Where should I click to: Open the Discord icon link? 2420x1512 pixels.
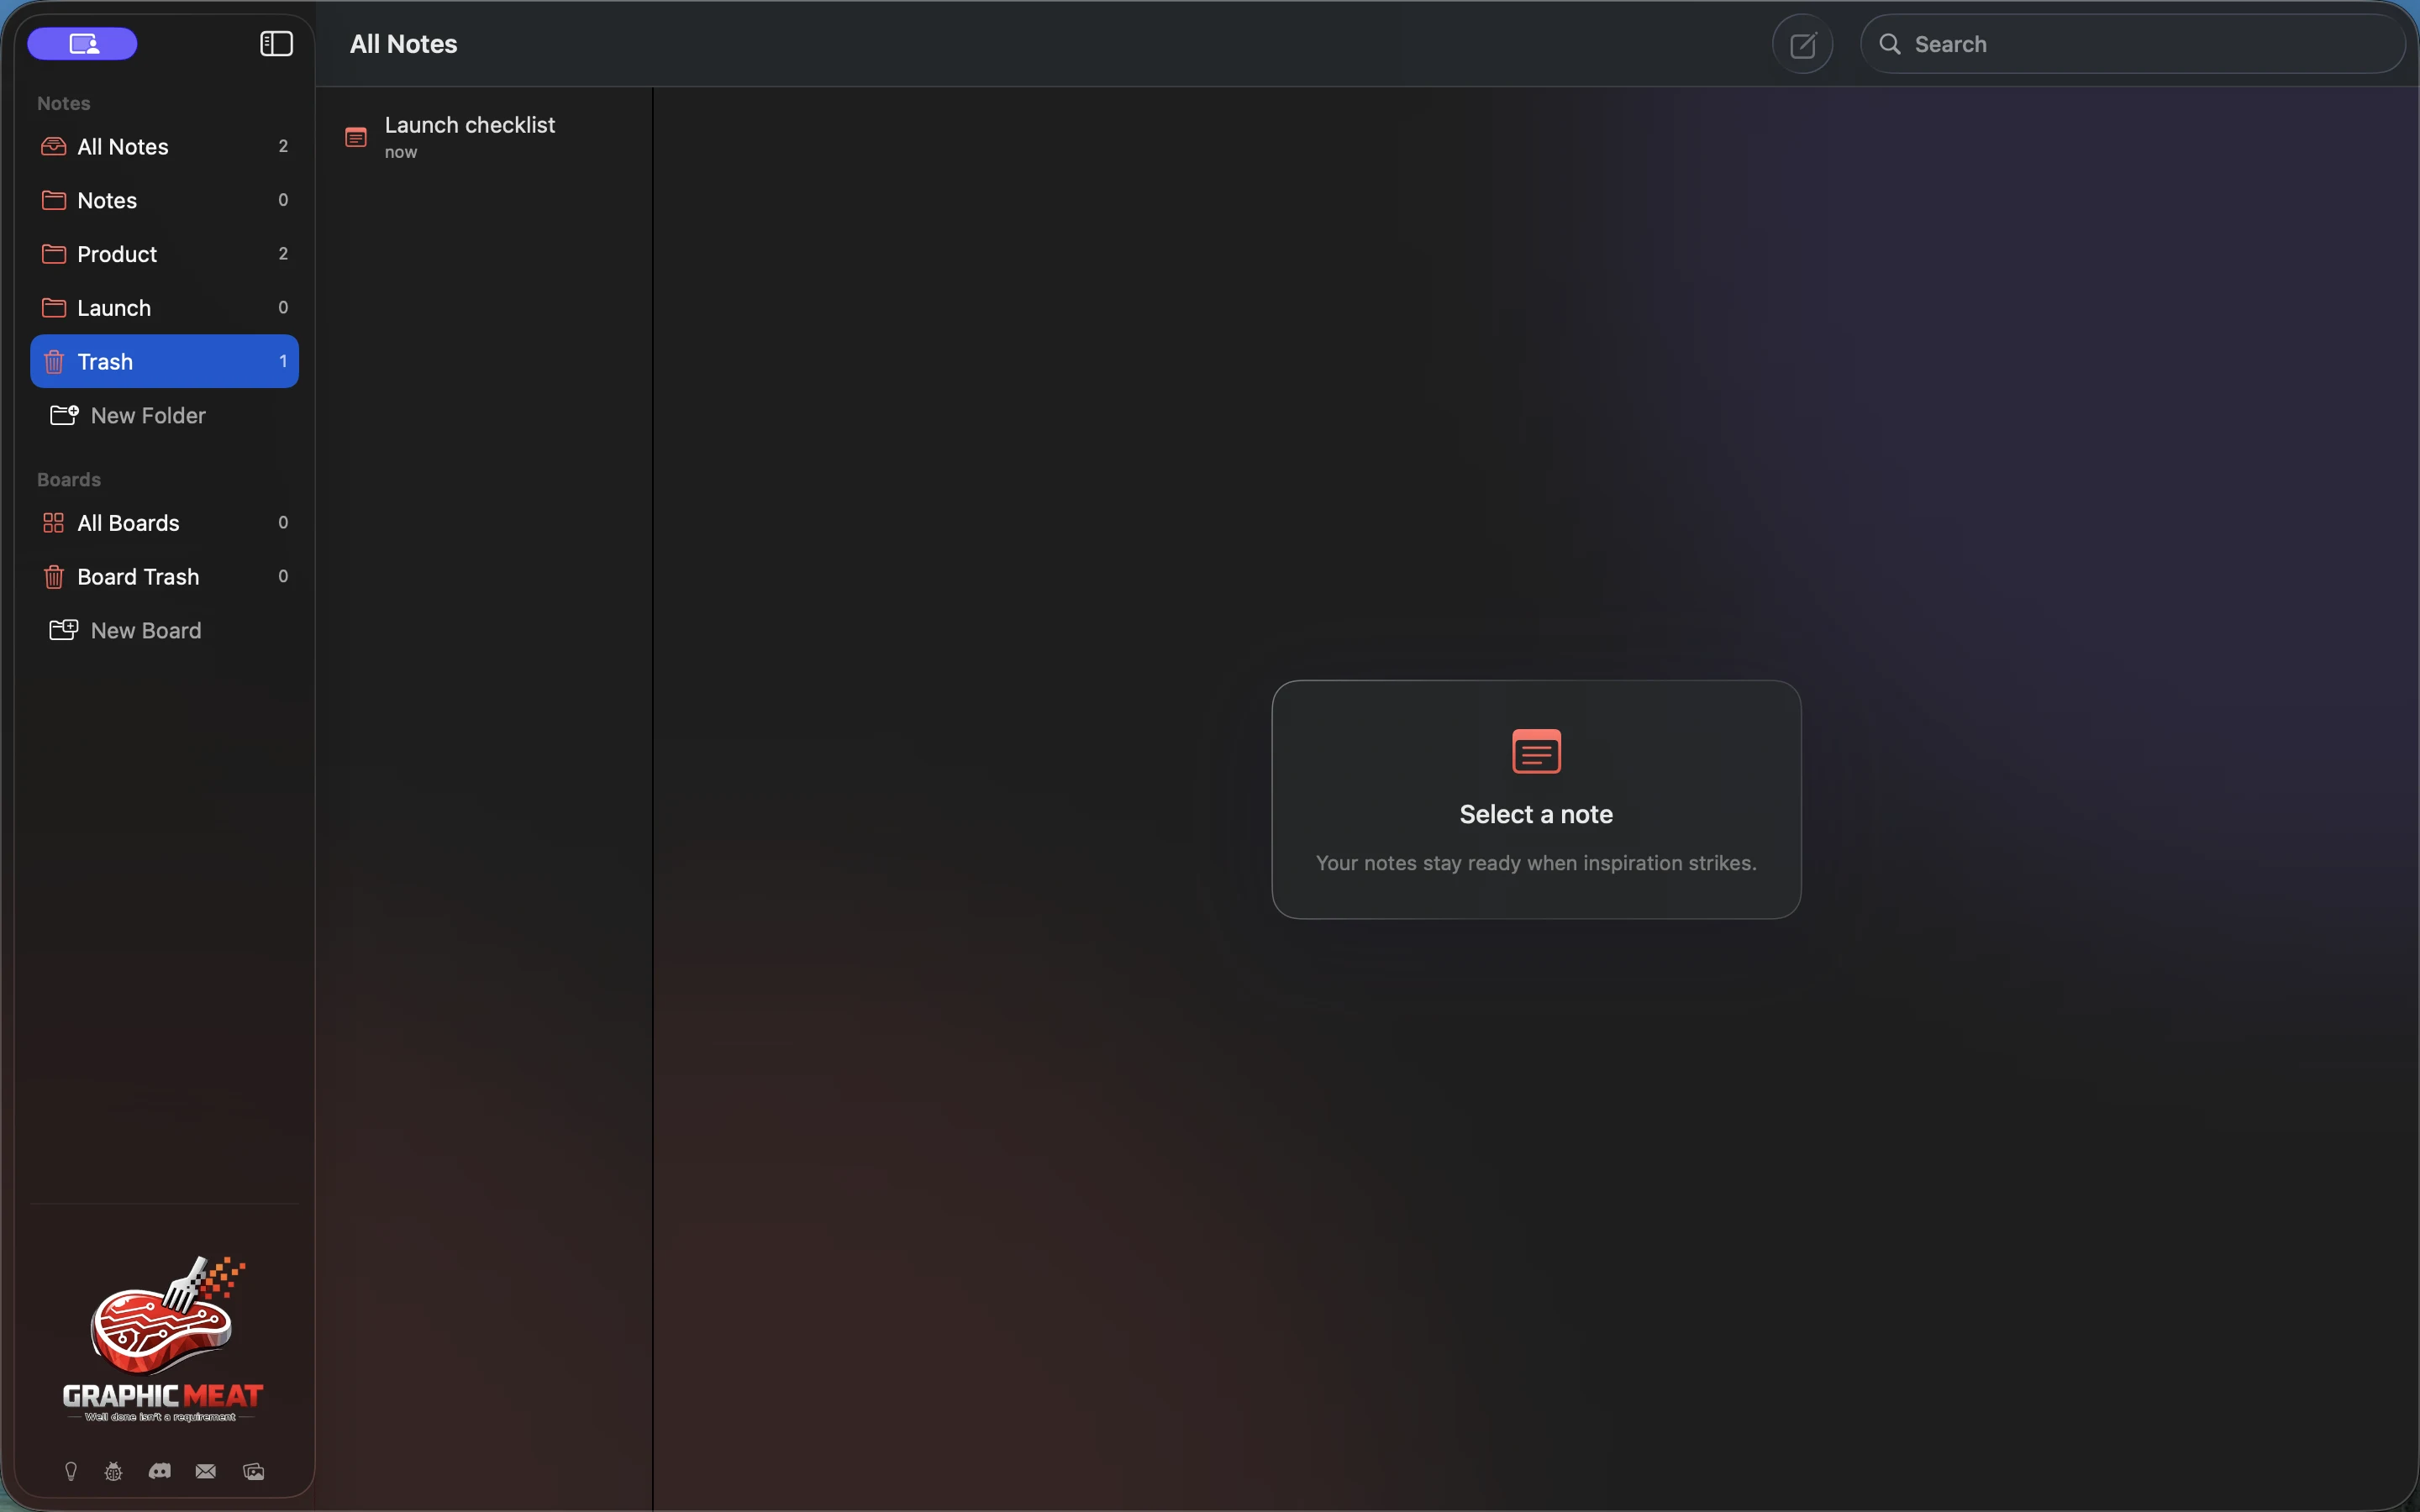point(159,1471)
